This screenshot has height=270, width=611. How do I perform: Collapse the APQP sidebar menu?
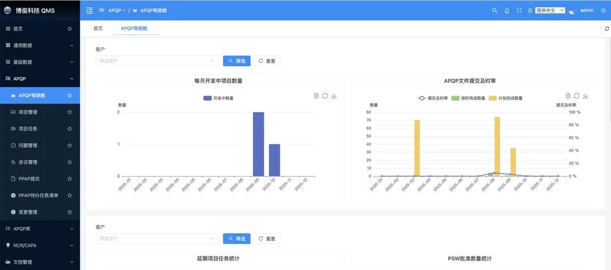(x=40, y=79)
